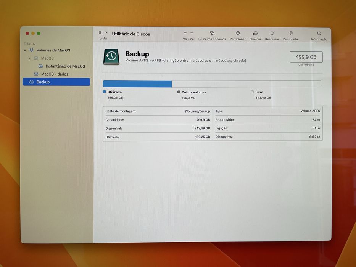Select Volumes de MacOS in sidebar
Viewport: 356px width, 267px height.
pyautogui.click(x=53, y=50)
